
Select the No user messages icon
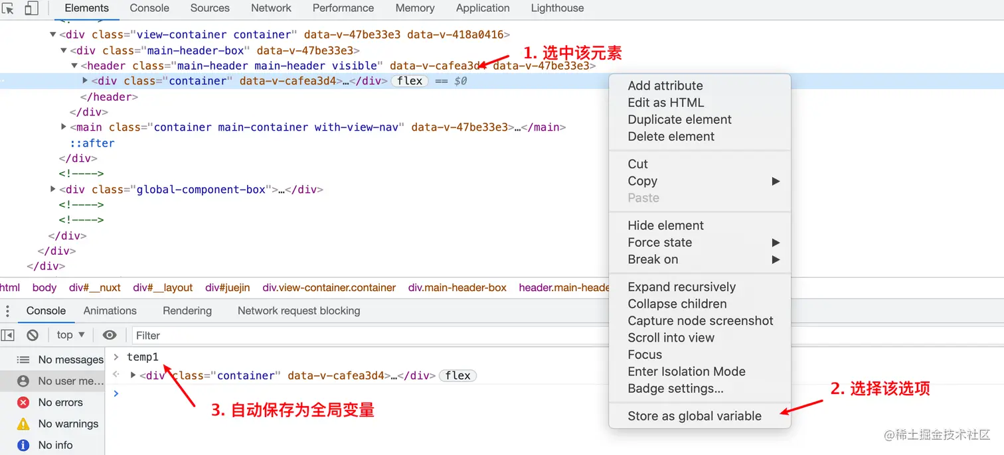(23, 381)
